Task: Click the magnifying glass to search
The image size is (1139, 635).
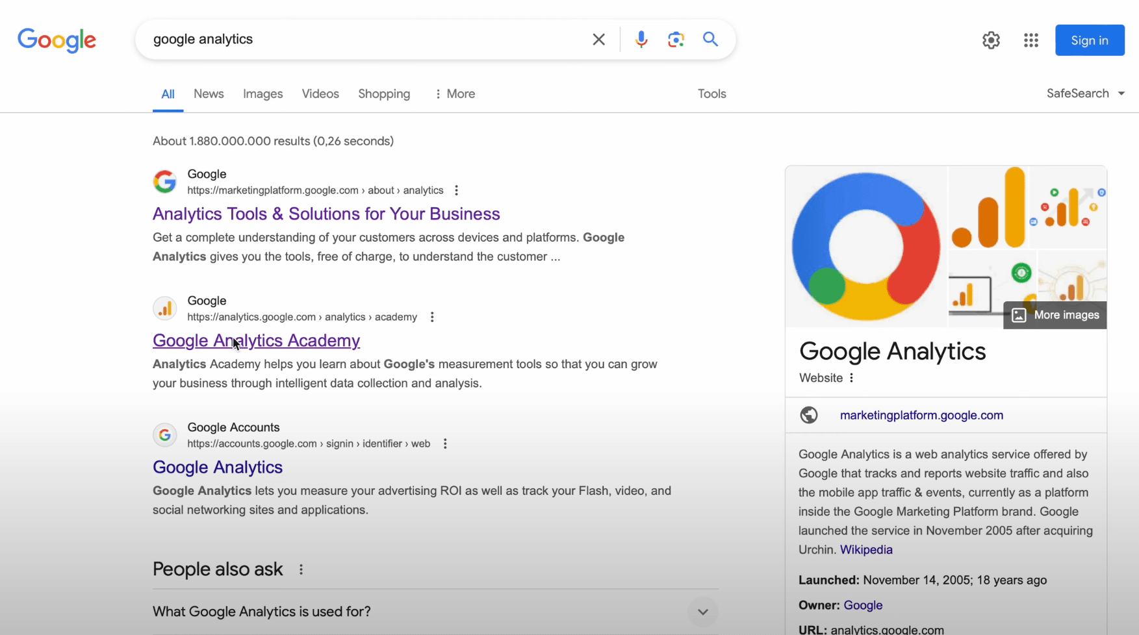Action: coord(710,39)
